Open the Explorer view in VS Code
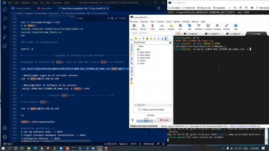This screenshot has height=151, width=269. [x=5, y=9]
